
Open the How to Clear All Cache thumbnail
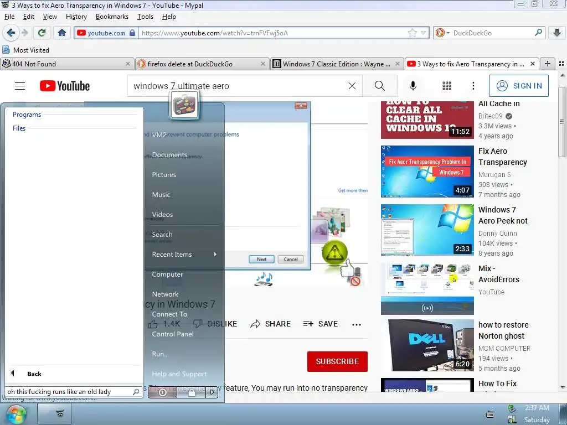pos(427,120)
